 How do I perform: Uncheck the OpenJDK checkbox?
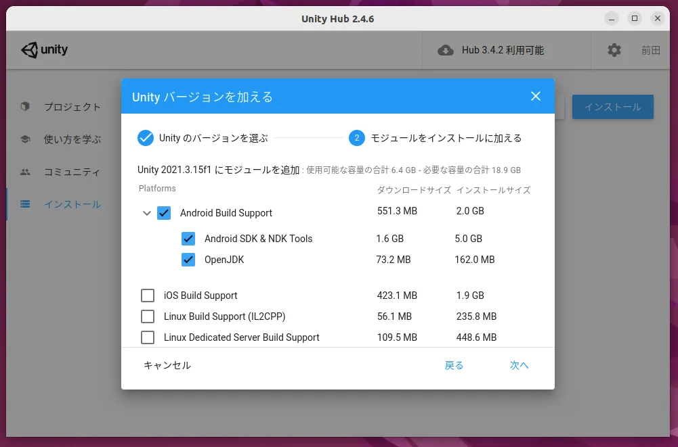click(x=188, y=260)
